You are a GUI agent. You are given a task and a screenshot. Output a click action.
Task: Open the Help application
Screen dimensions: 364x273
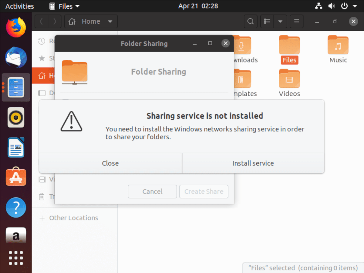pos(15,207)
